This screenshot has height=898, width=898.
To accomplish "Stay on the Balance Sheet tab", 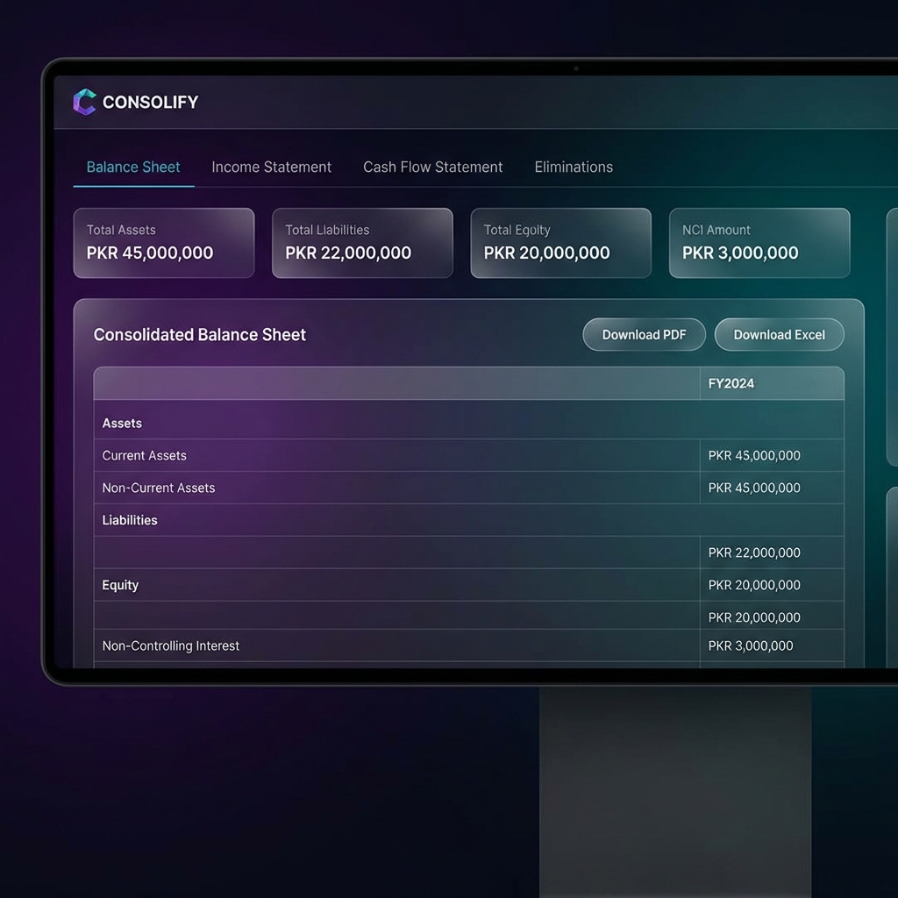I will pos(132,167).
